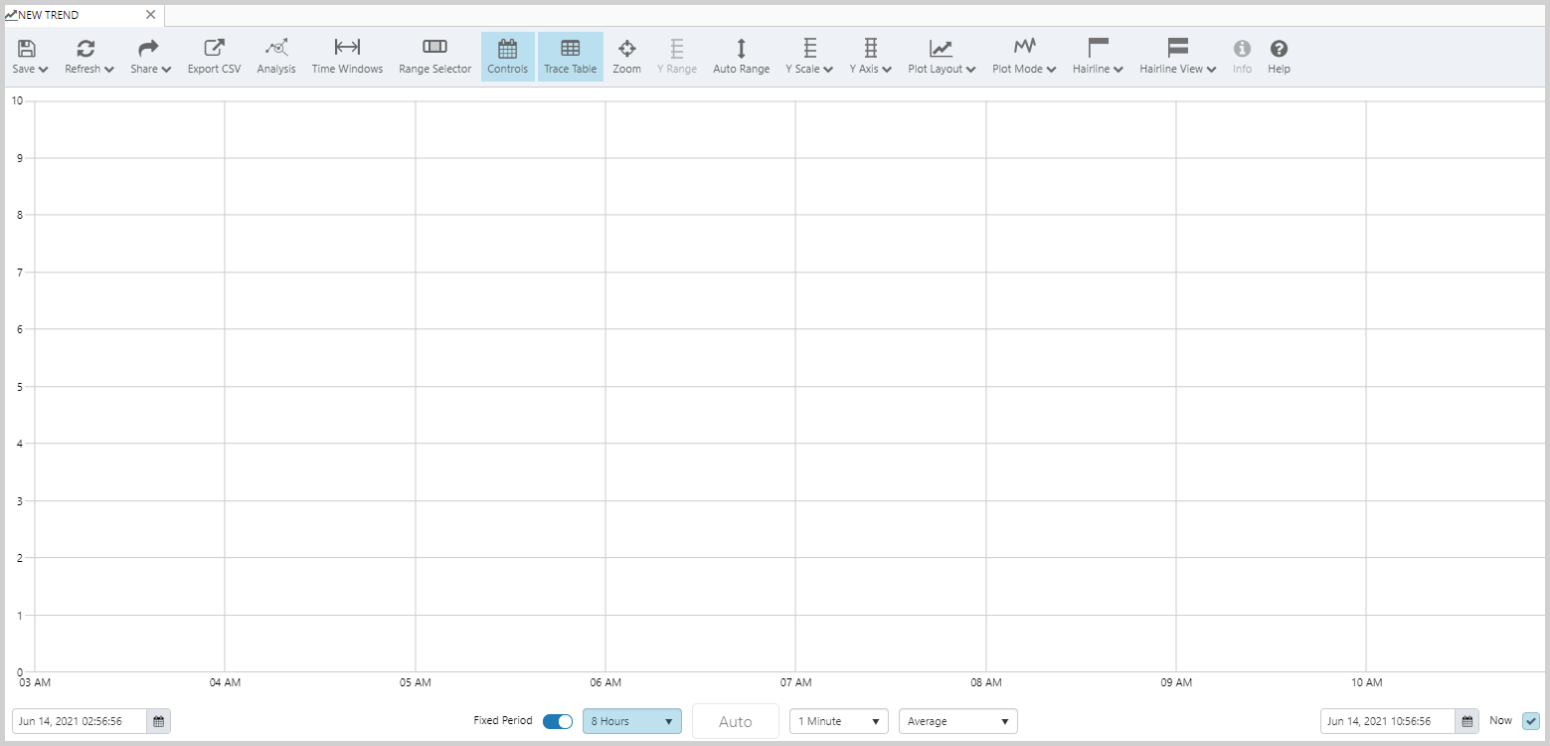Open end date calendar picker
This screenshot has width=1550, height=746.
tap(1467, 721)
